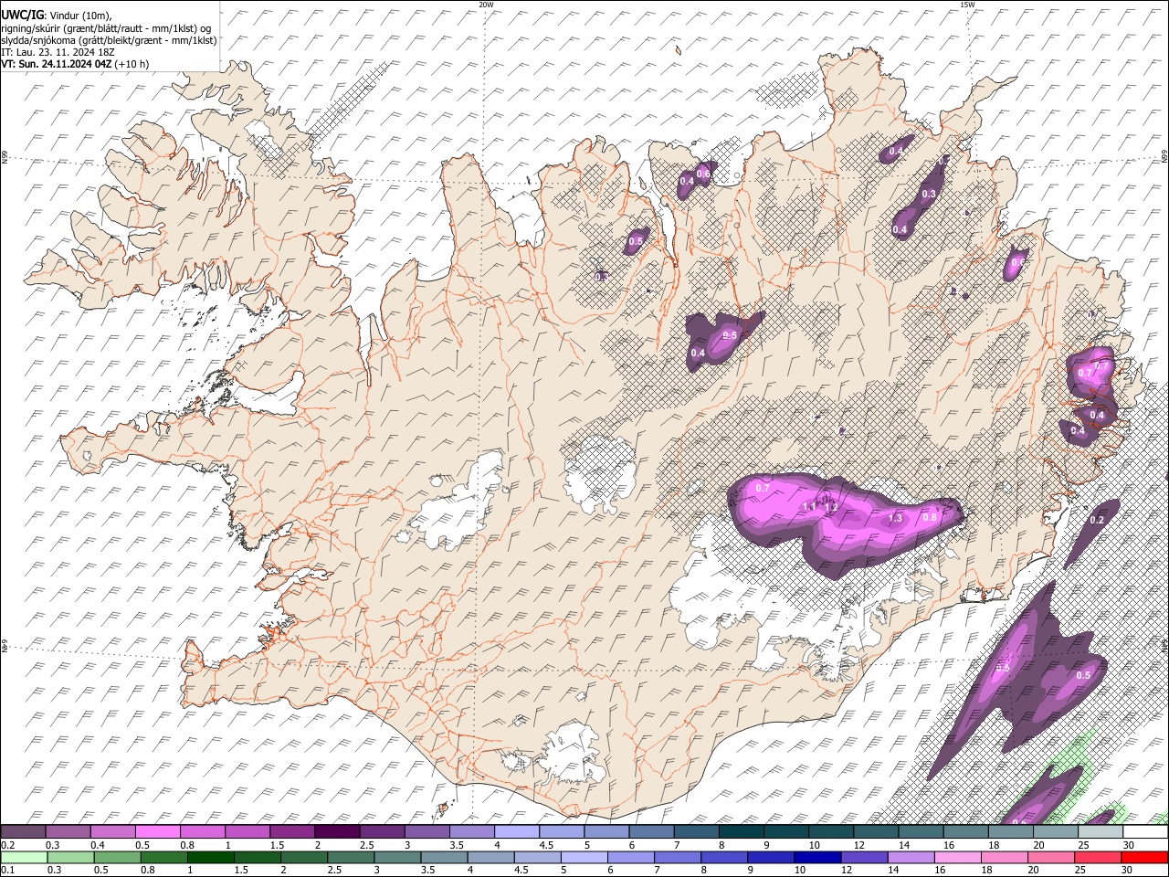Screen dimensions: 1169x877
Task: Click the header line 'UWC/IG: Vindur (10m),'
Action: coord(57,15)
